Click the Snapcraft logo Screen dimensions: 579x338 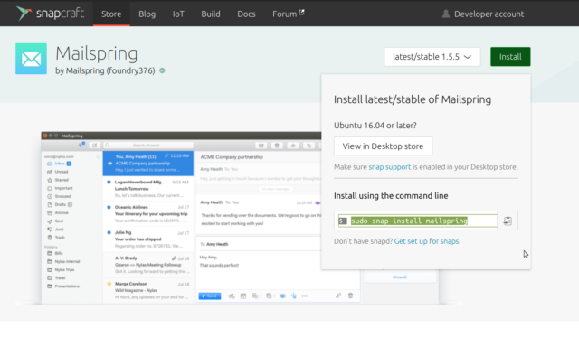pyautogui.click(x=51, y=14)
